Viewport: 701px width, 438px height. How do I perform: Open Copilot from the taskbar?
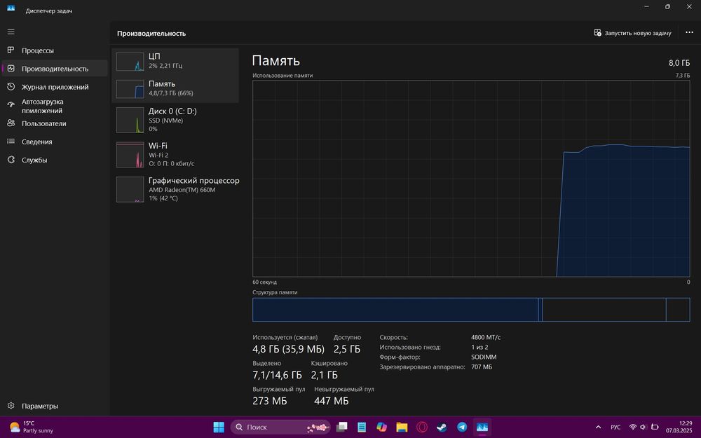tap(381, 427)
